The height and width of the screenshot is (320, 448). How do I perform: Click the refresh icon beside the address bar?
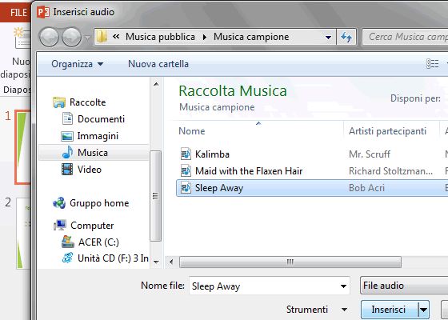tap(346, 37)
